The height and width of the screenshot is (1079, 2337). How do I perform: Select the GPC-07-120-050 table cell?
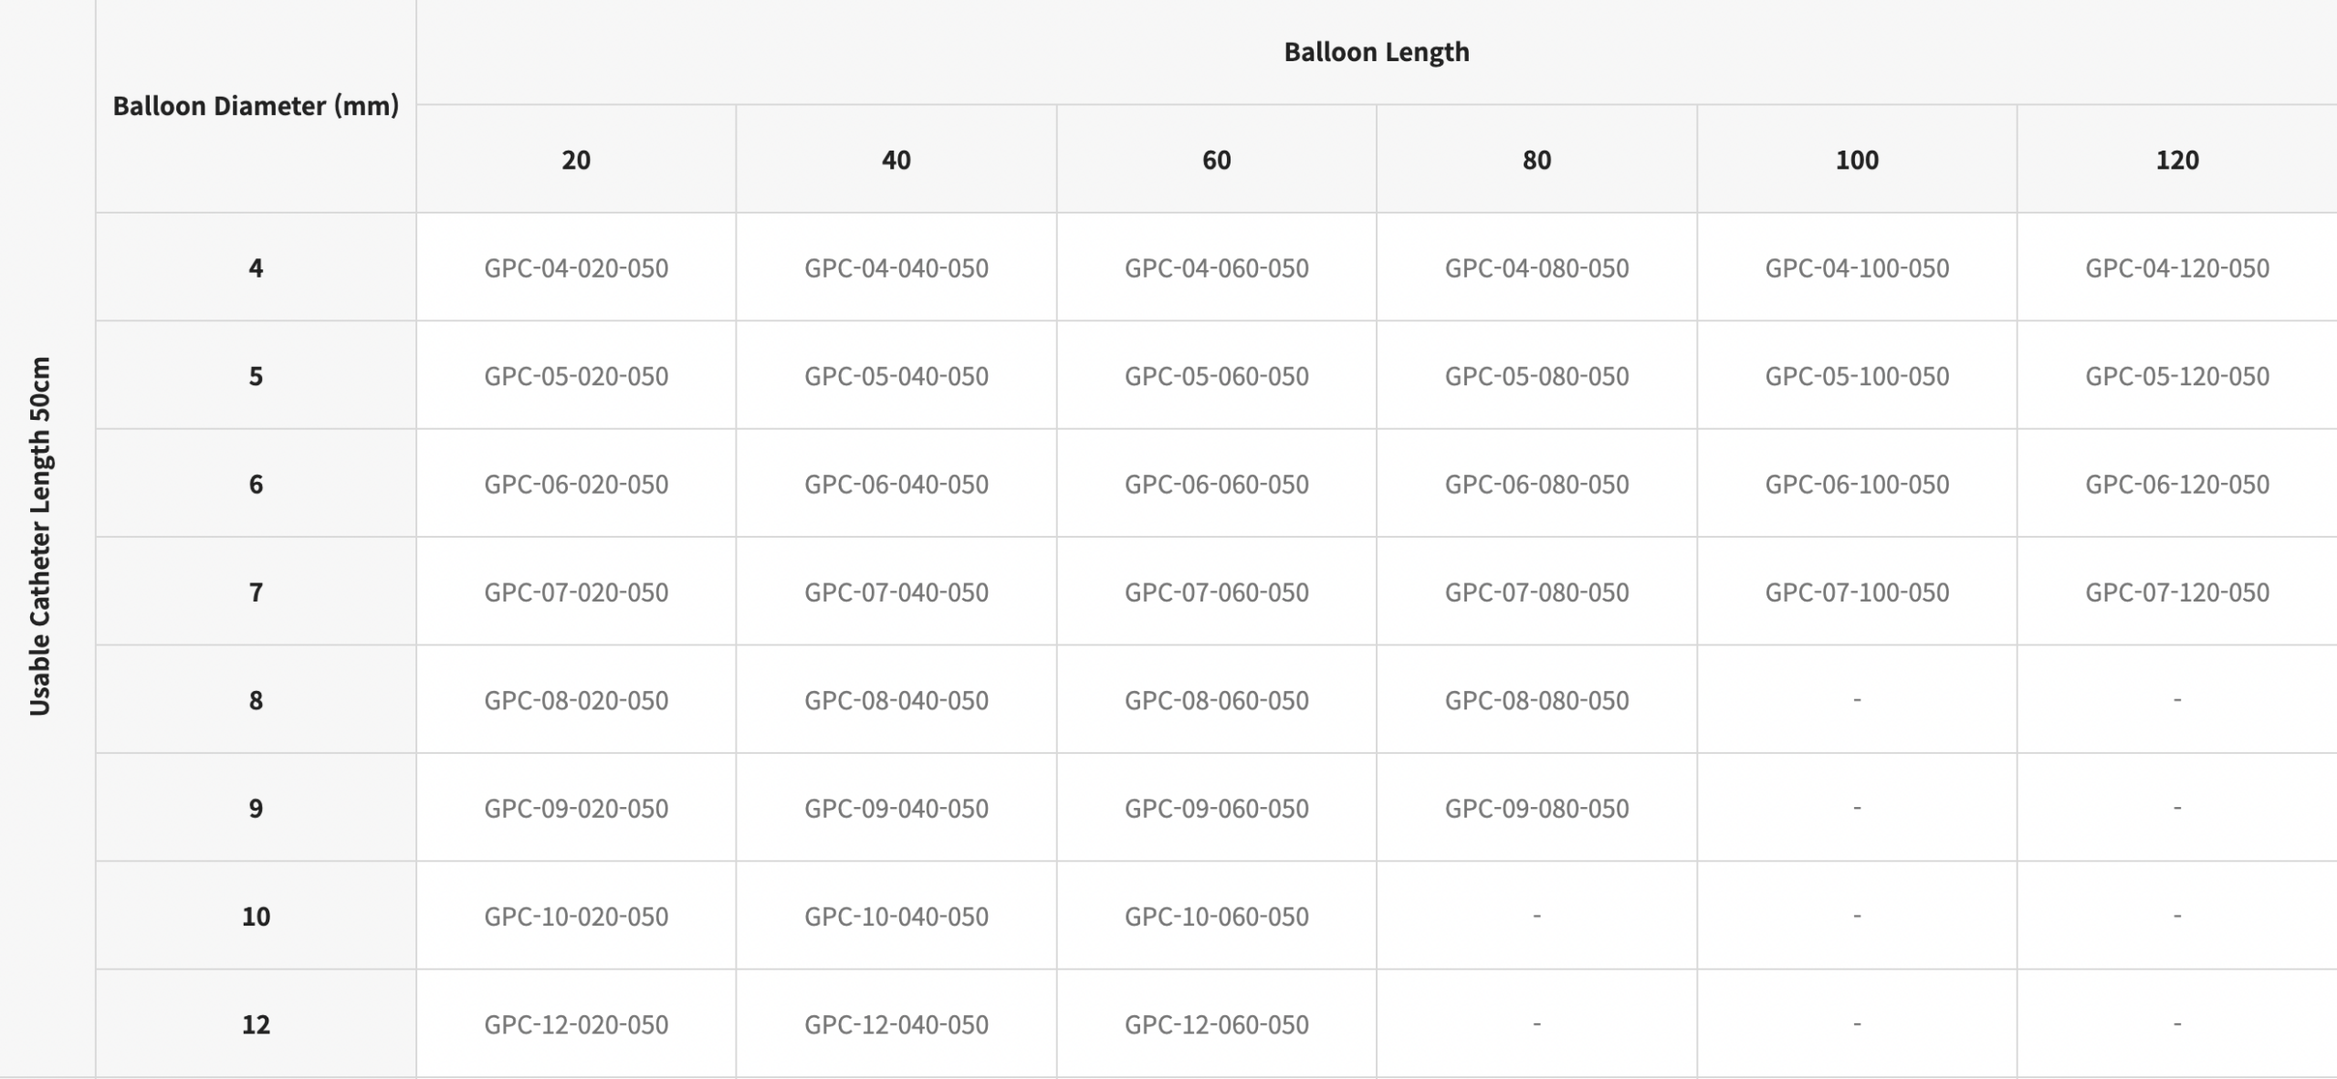point(2177,592)
